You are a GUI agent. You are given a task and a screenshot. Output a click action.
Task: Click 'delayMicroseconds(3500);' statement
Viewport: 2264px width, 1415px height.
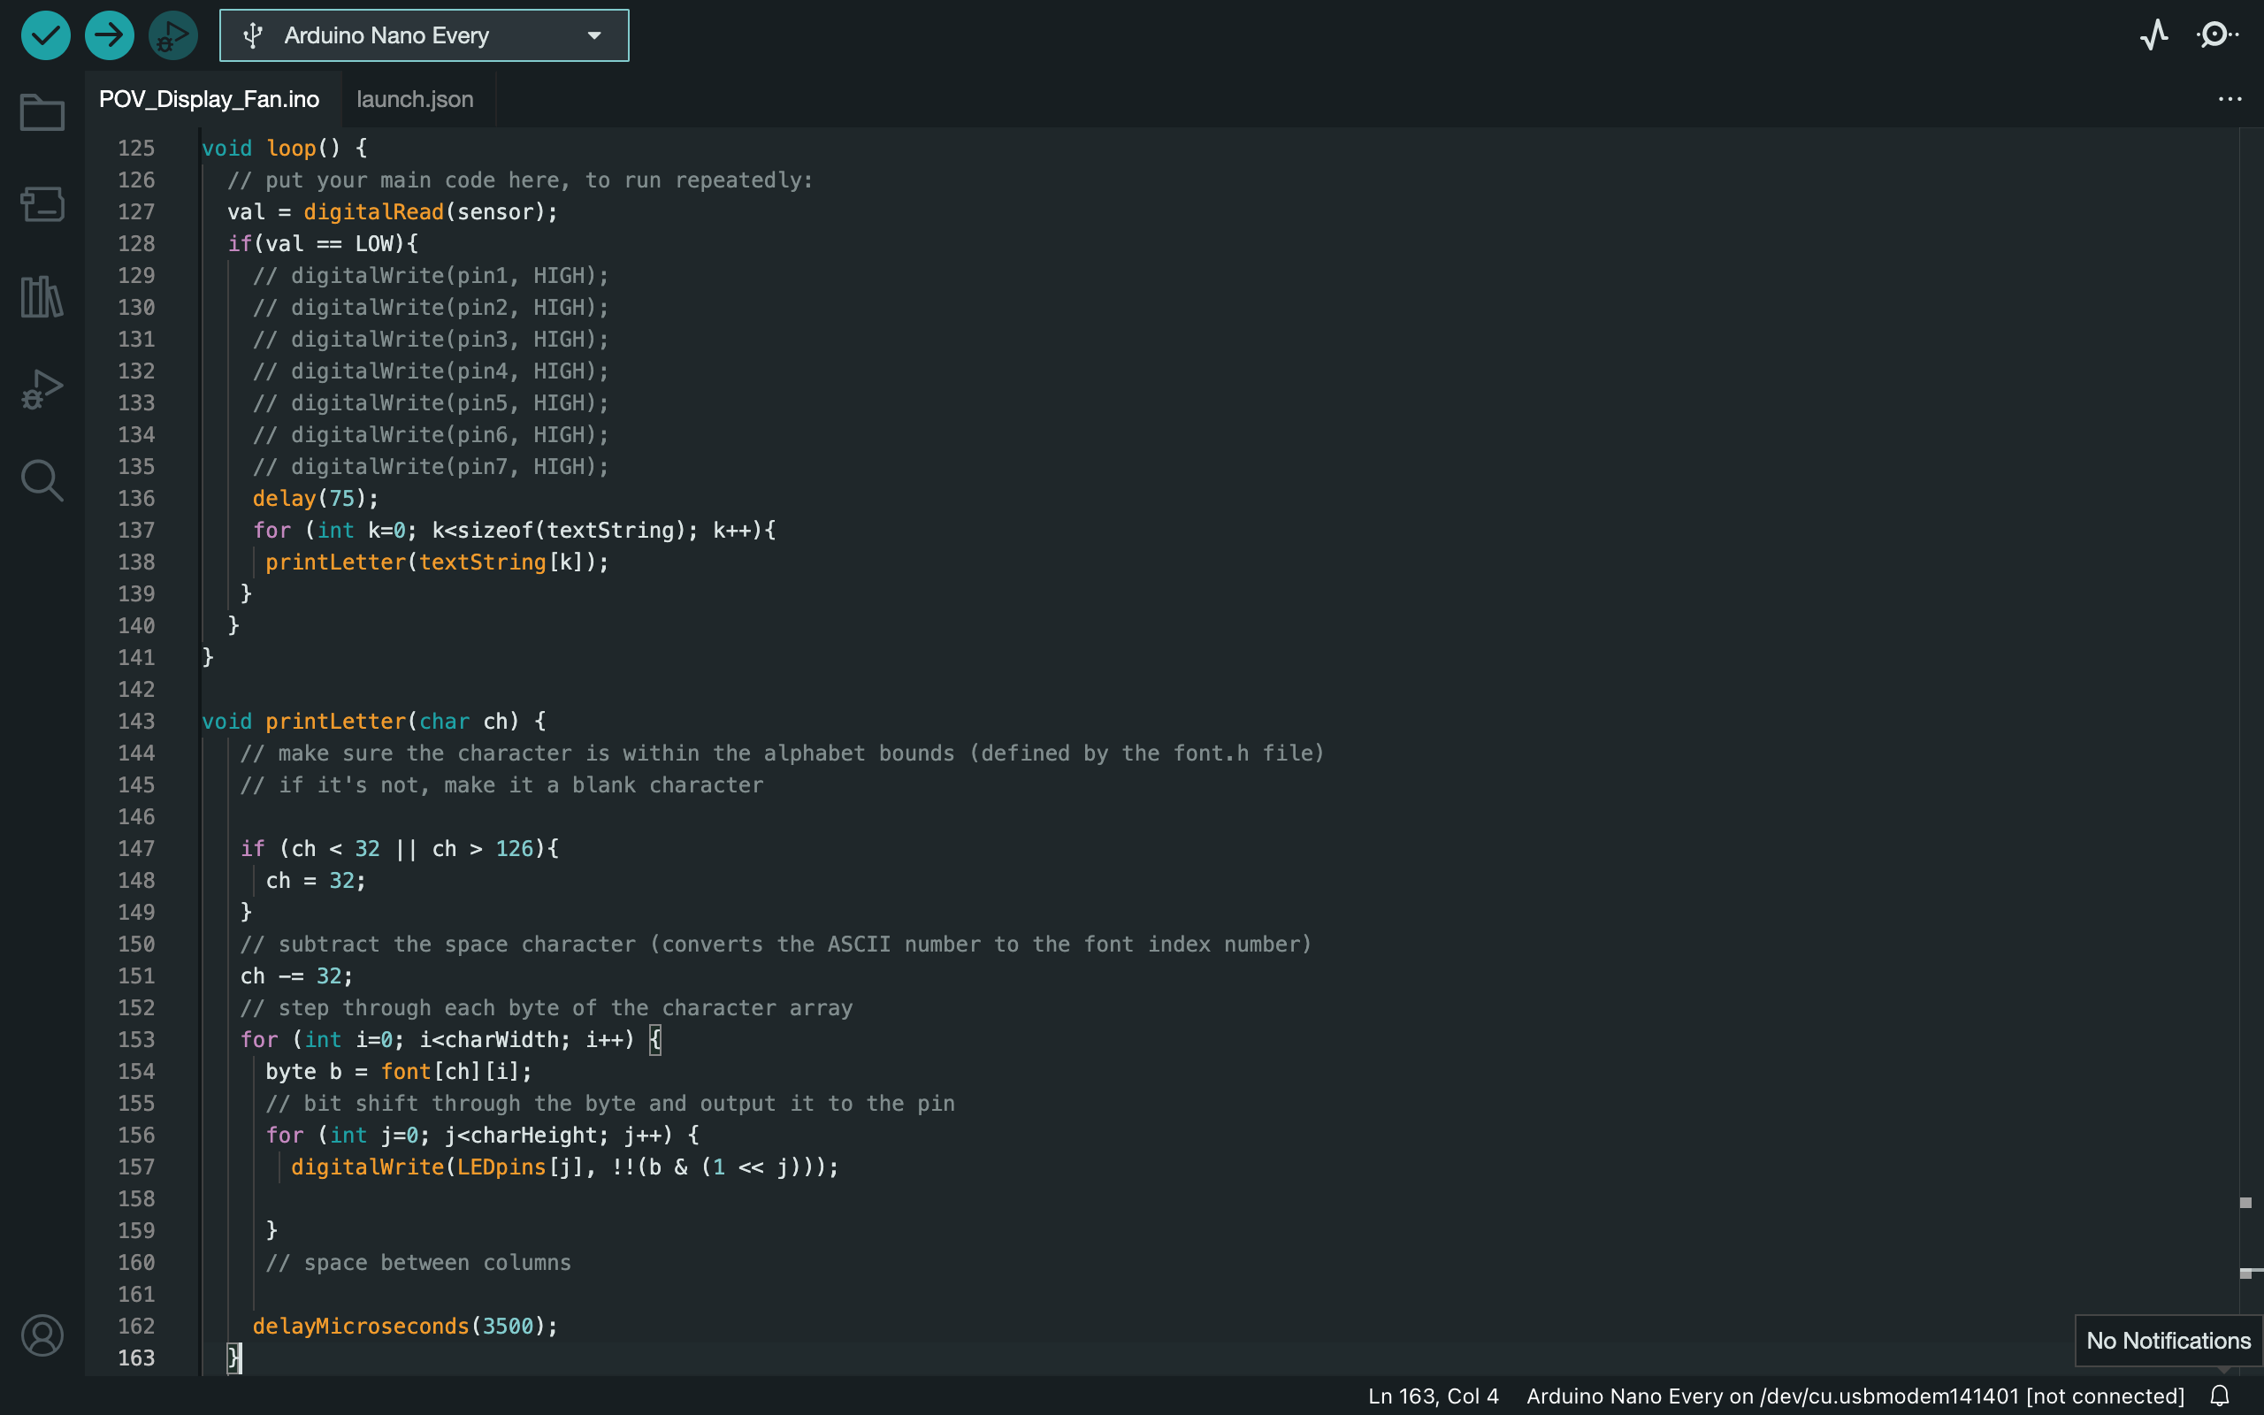pos(405,1325)
